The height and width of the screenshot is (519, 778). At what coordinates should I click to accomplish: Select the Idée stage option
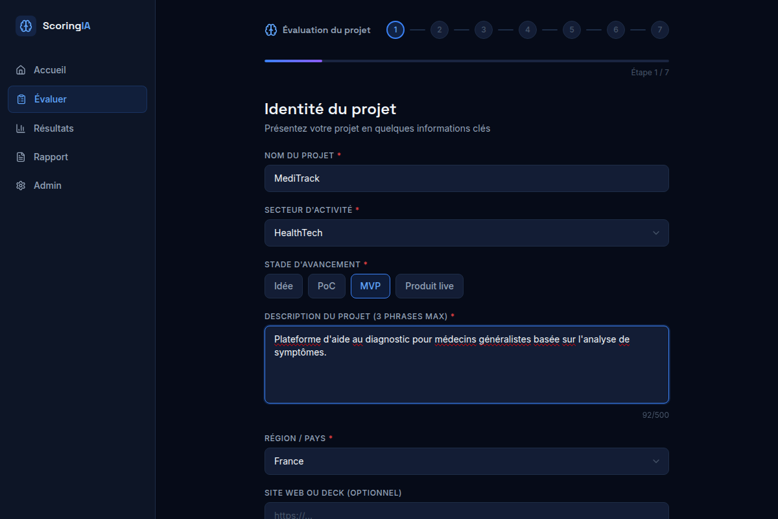click(x=283, y=286)
